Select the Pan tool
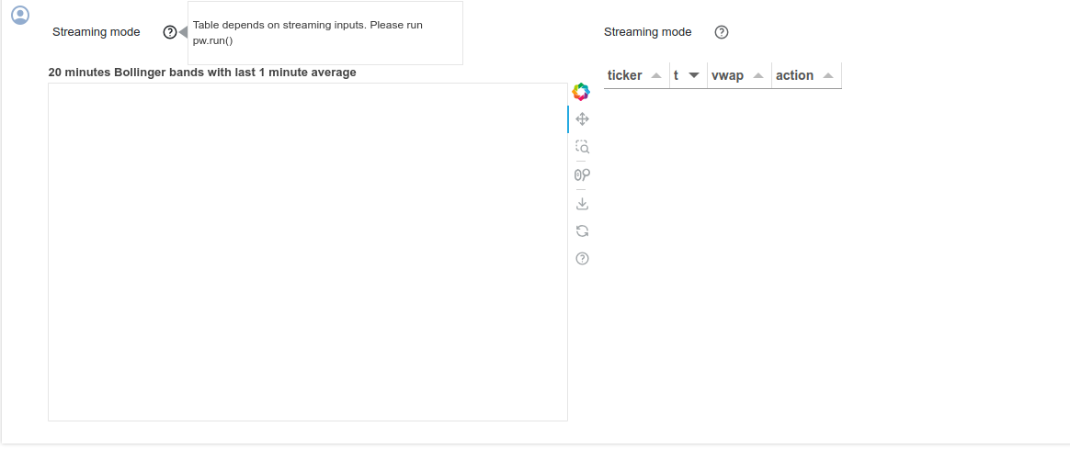Image resolution: width=1070 pixels, height=449 pixels. tap(582, 118)
